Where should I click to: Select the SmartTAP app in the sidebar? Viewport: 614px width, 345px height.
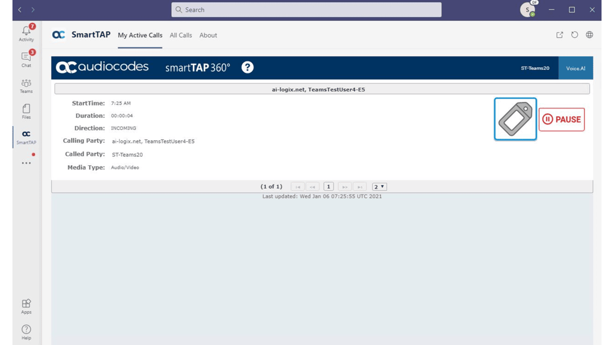(x=26, y=138)
